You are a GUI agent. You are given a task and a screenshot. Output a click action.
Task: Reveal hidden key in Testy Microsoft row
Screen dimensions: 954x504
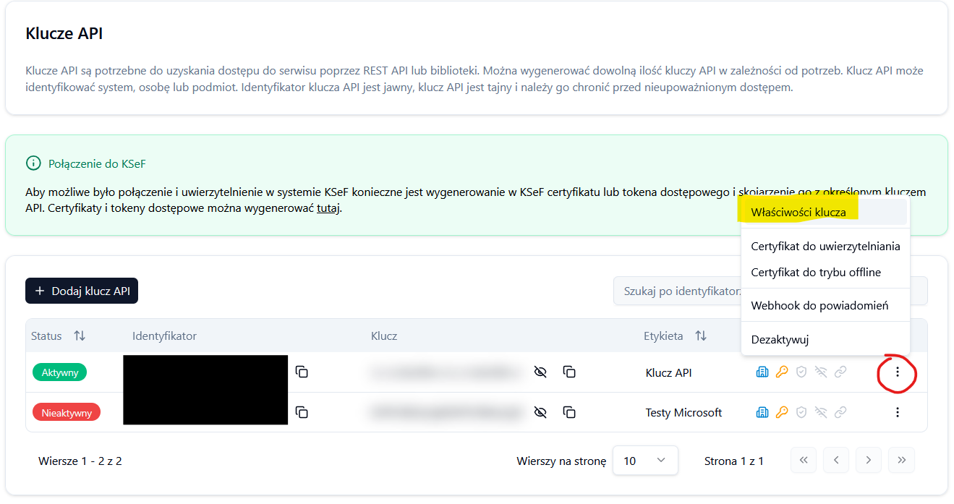click(x=540, y=412)
